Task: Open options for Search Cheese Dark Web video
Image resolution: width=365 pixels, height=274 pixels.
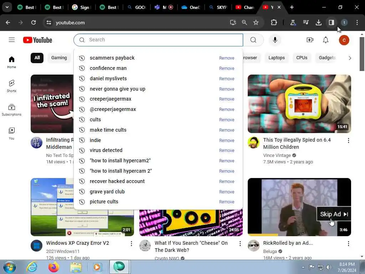Action: tap(240, 243)
